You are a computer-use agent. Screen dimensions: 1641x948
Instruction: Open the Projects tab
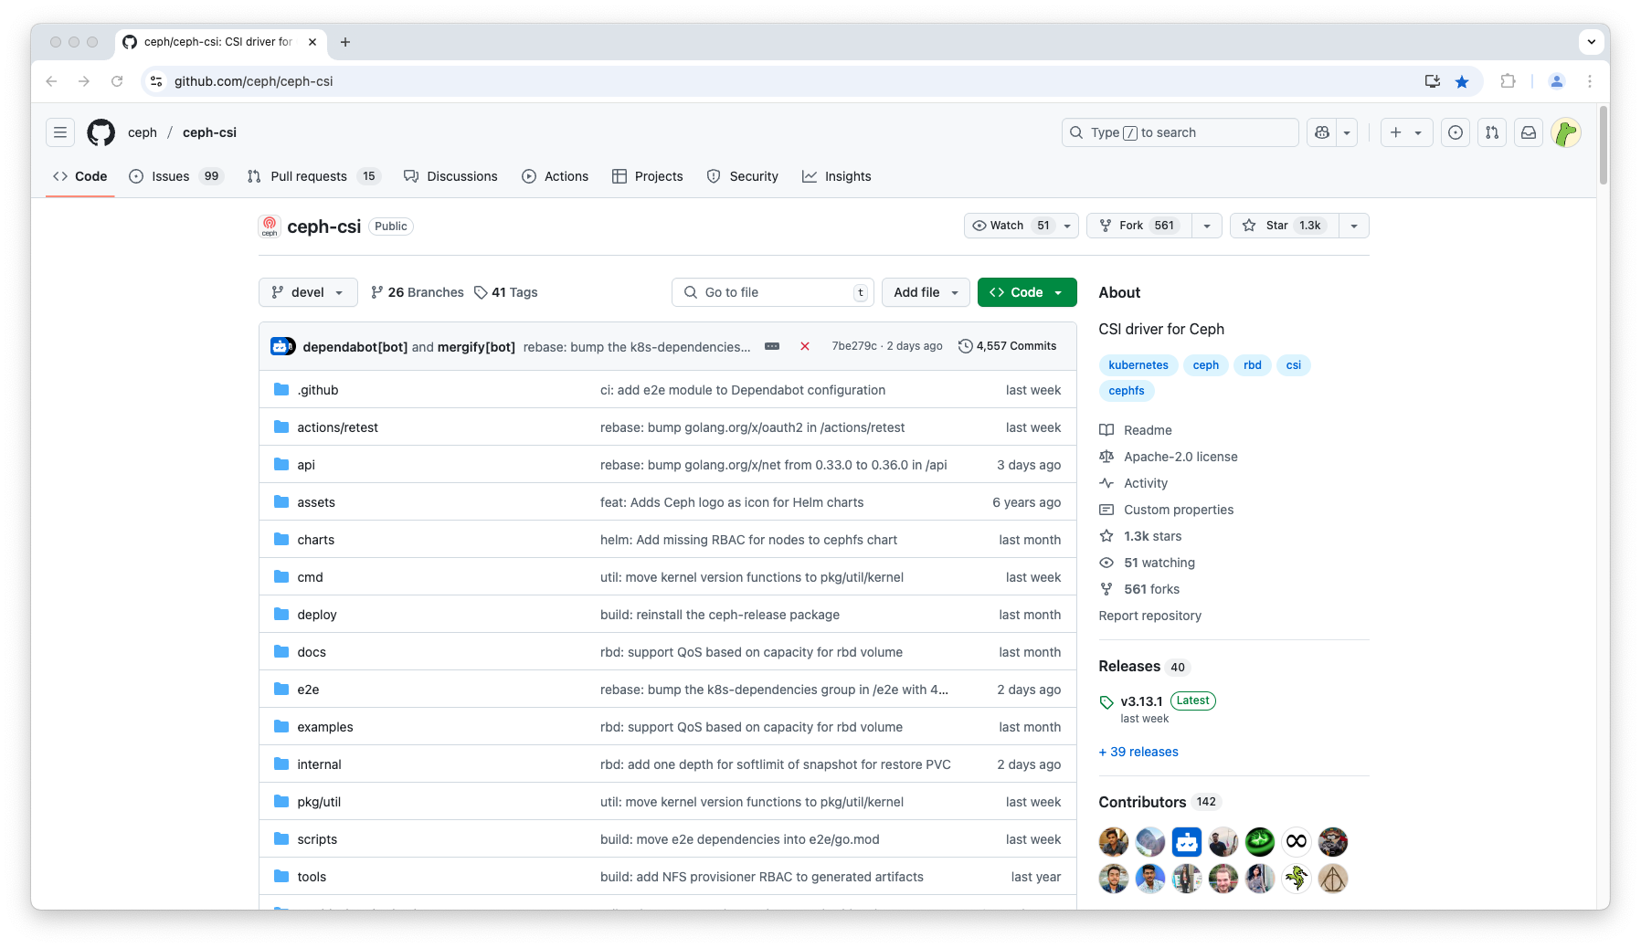pos(647,176)
